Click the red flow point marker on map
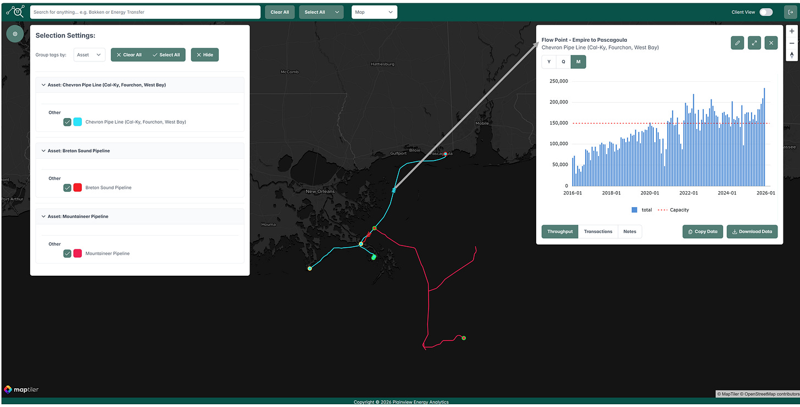The height and width of the screenshot is (407, 800). (x=369, y=235)
